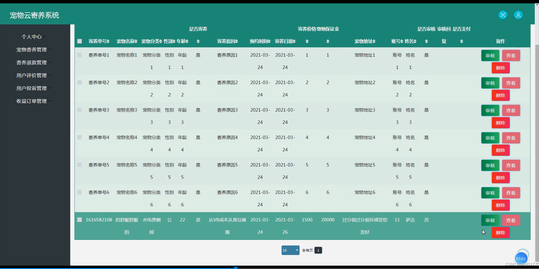Sort by 姓名 column arrows
The height and width of the screenshot is (269, 539).
point(415,41)
